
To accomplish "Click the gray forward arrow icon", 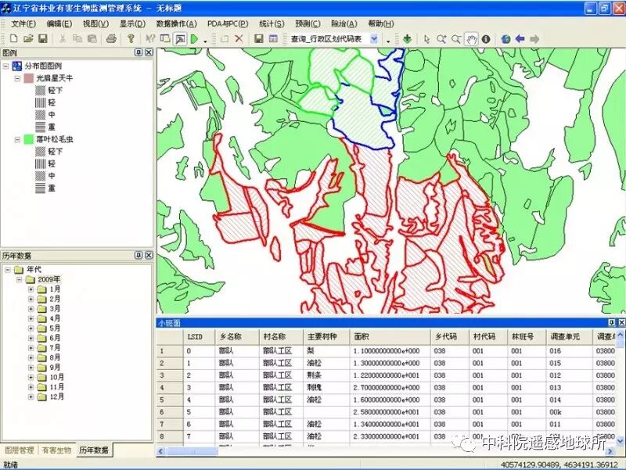I will tap(534, 38).
